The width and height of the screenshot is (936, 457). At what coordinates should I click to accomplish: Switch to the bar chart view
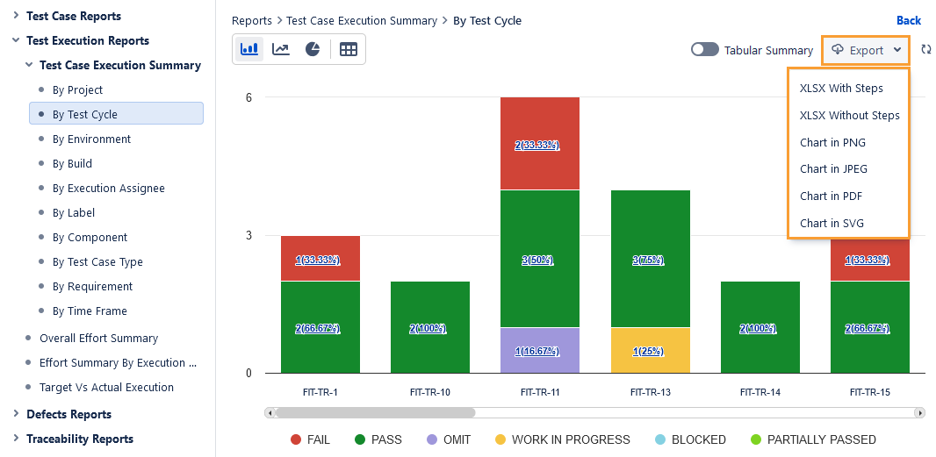[249, 50]
